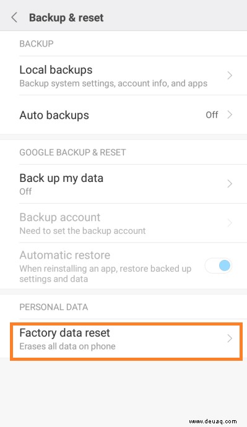Tap the Off status under Back up my data

25,191
